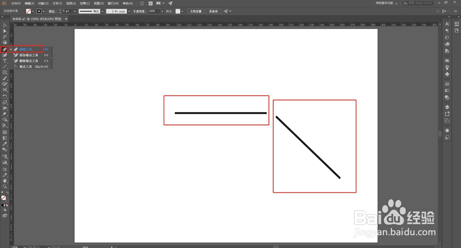
Task: Select the Width/Warp tool
Action: pyautogui.click(x=5, y=108)
